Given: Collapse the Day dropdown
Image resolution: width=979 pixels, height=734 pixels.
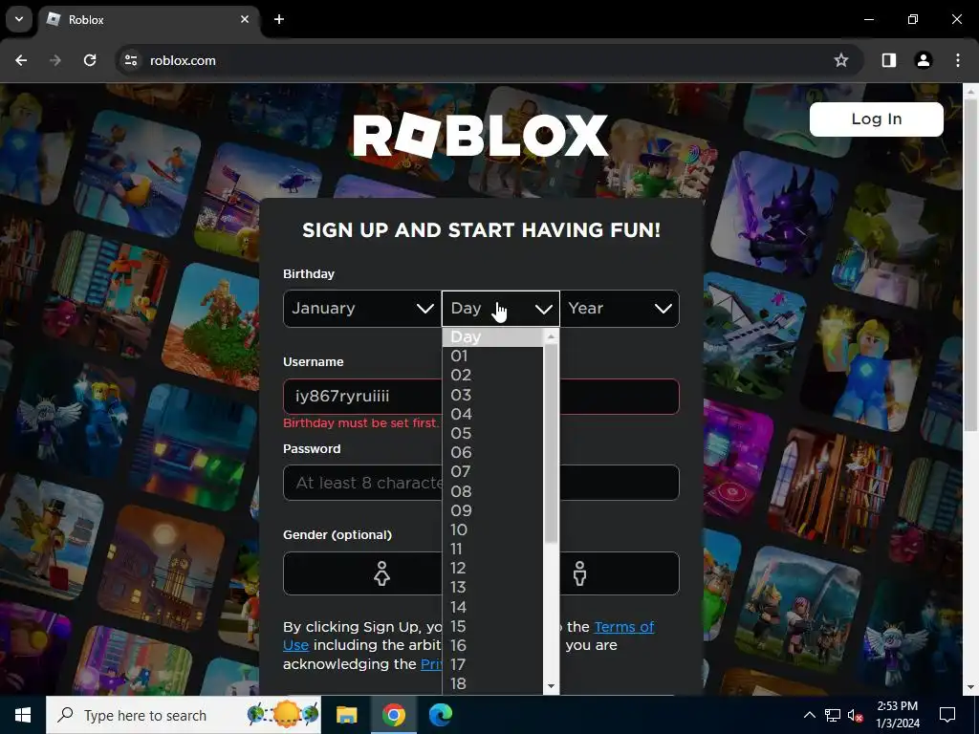Looking at the screenshot, I should point(501,309).
